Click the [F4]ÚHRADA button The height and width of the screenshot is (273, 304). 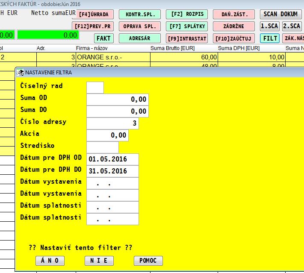tap(93, 15)
